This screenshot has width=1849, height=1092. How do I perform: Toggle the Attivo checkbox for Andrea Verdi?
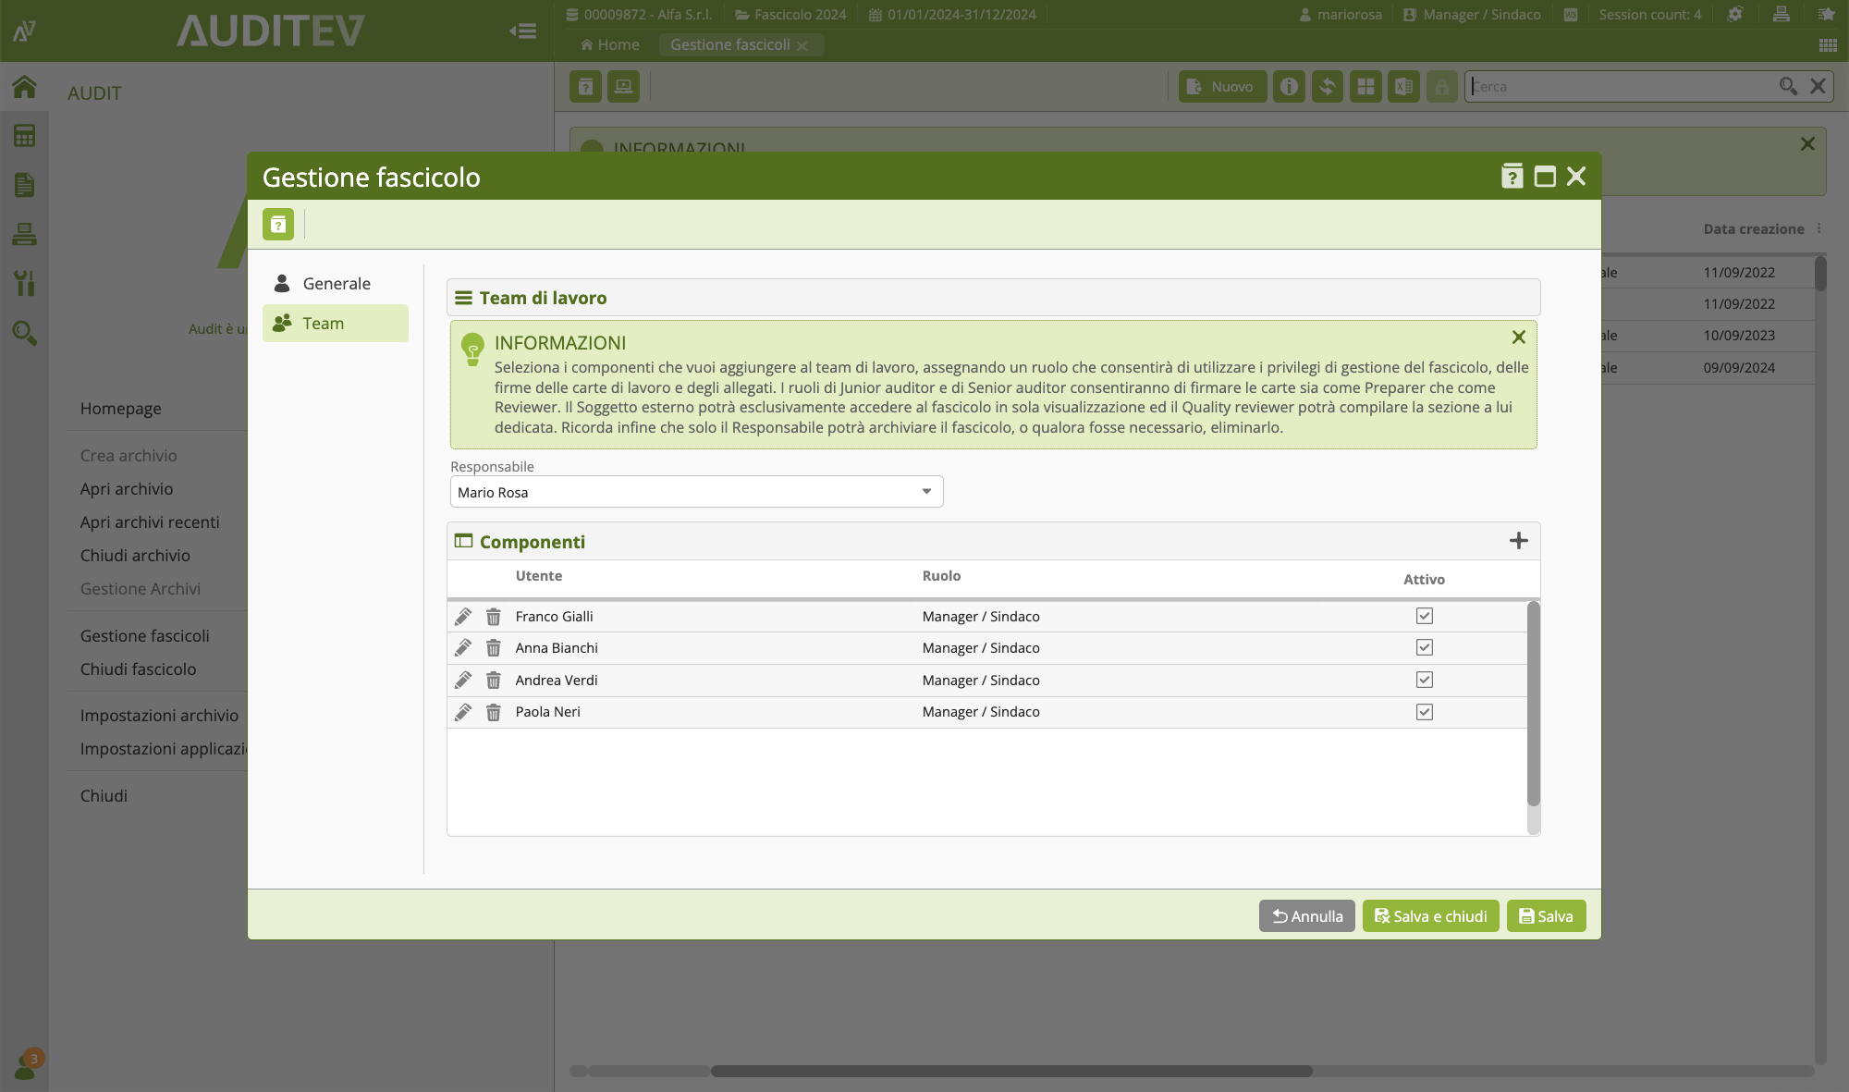[x=1424, y=680]
